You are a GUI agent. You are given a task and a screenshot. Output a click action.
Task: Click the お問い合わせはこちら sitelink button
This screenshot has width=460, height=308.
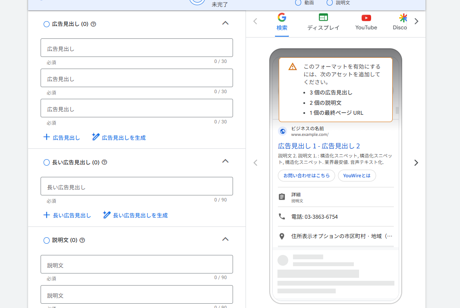pyautogui.click(x=306, y=176)
